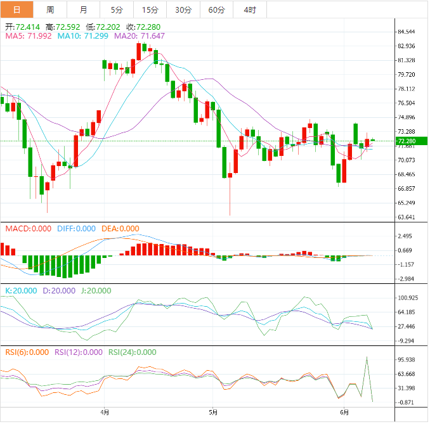Switch to the 日 daily chart tab

pos(17,10)
